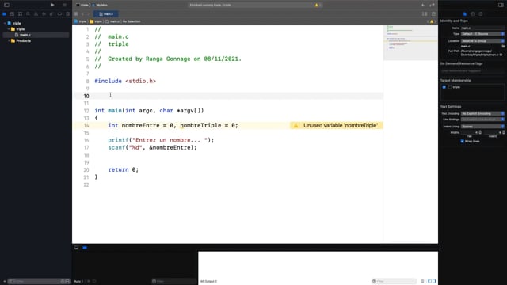
Task: Click triple scheme in toolbar
Action: [x=83, y=5]
